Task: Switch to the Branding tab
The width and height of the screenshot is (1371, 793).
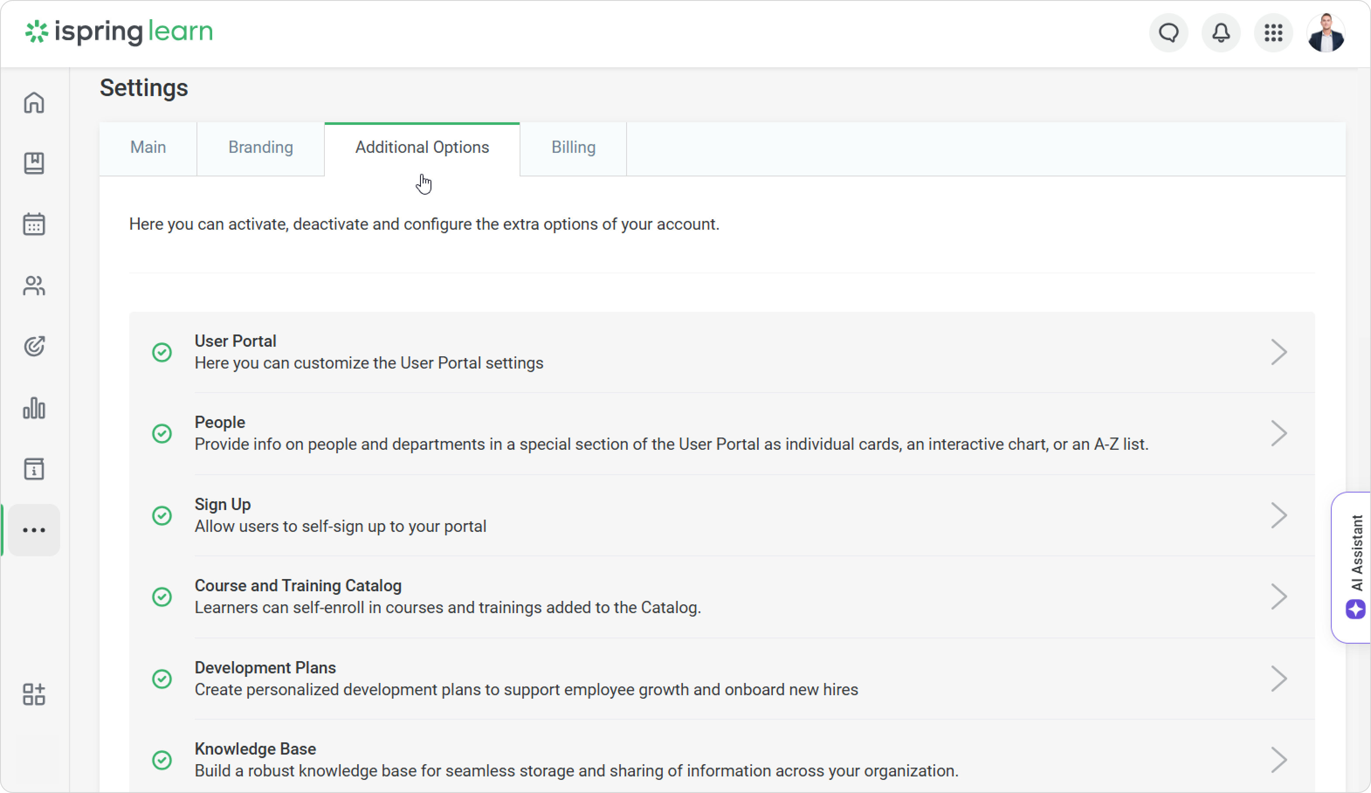Action: 261,148
